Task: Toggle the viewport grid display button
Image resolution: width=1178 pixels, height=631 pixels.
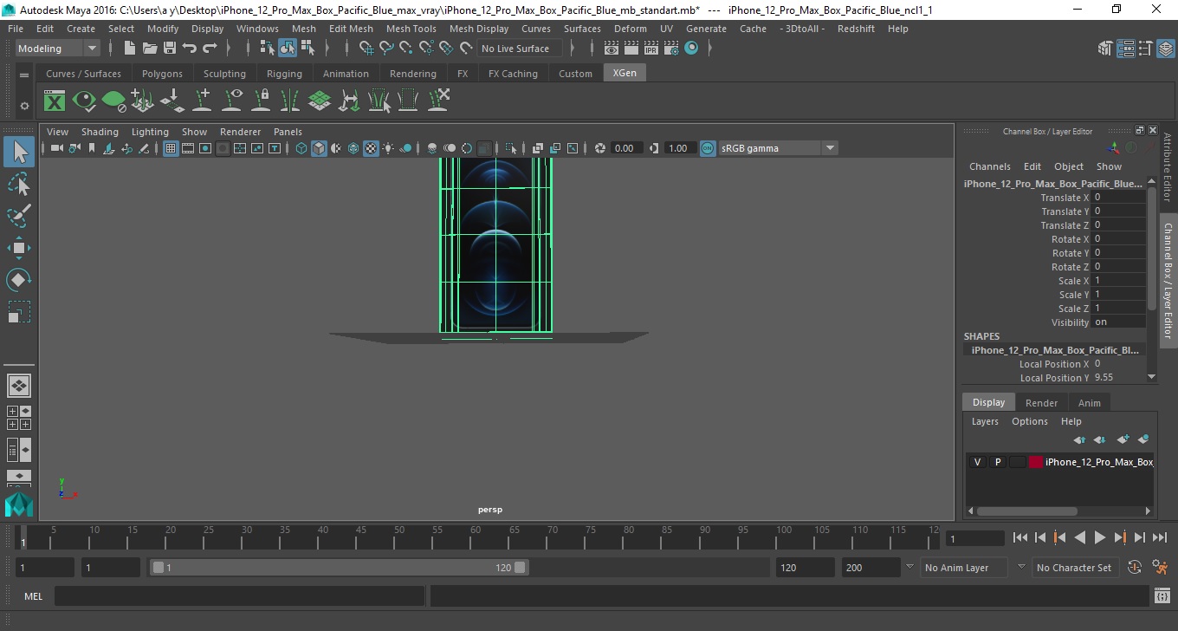Action: tap(171, 148)
